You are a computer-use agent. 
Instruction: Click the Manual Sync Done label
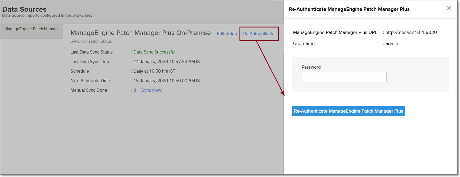point(89,90)
